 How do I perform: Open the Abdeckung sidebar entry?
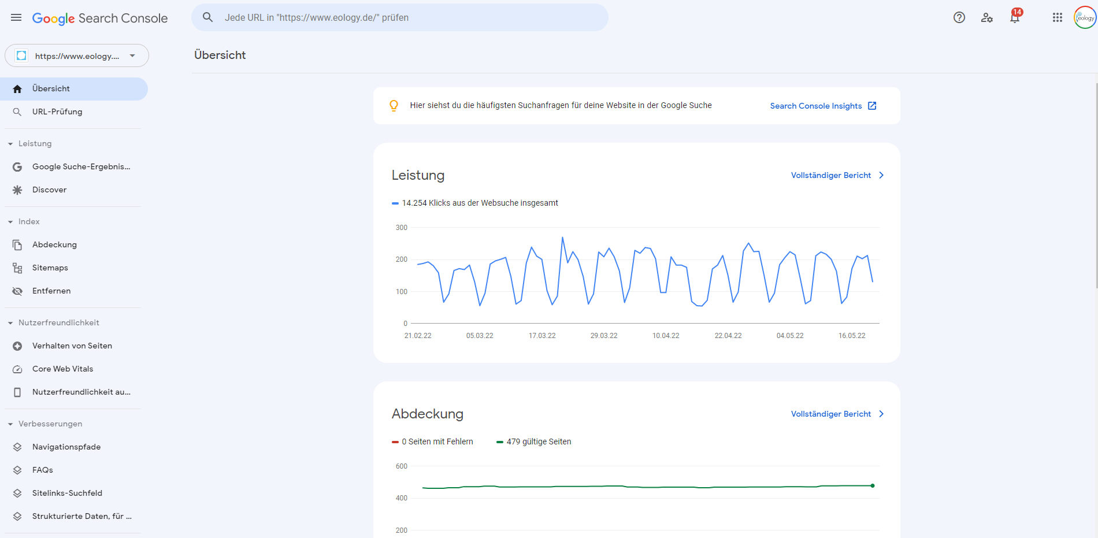tap(74, 245)
